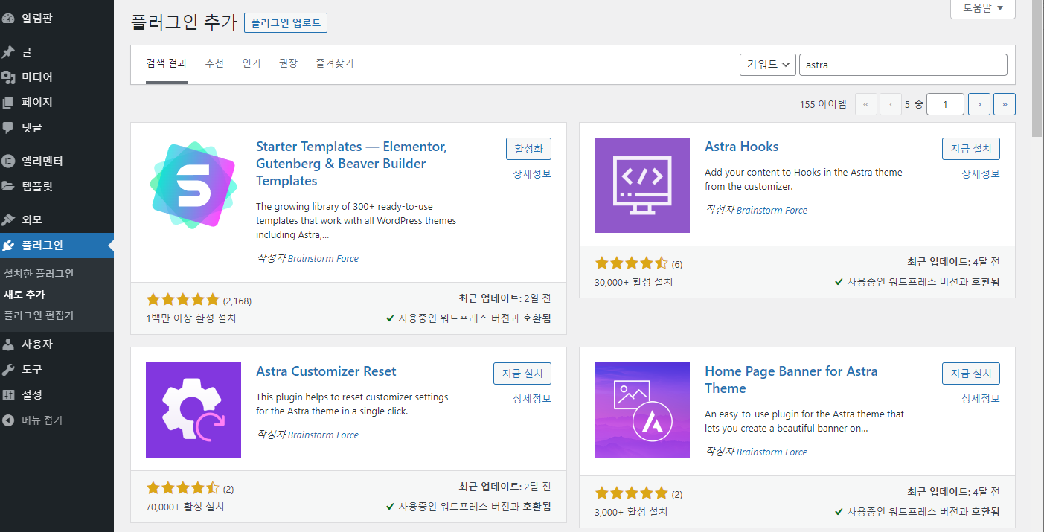Click the 엘리멘터 Elementor icon

8,161
